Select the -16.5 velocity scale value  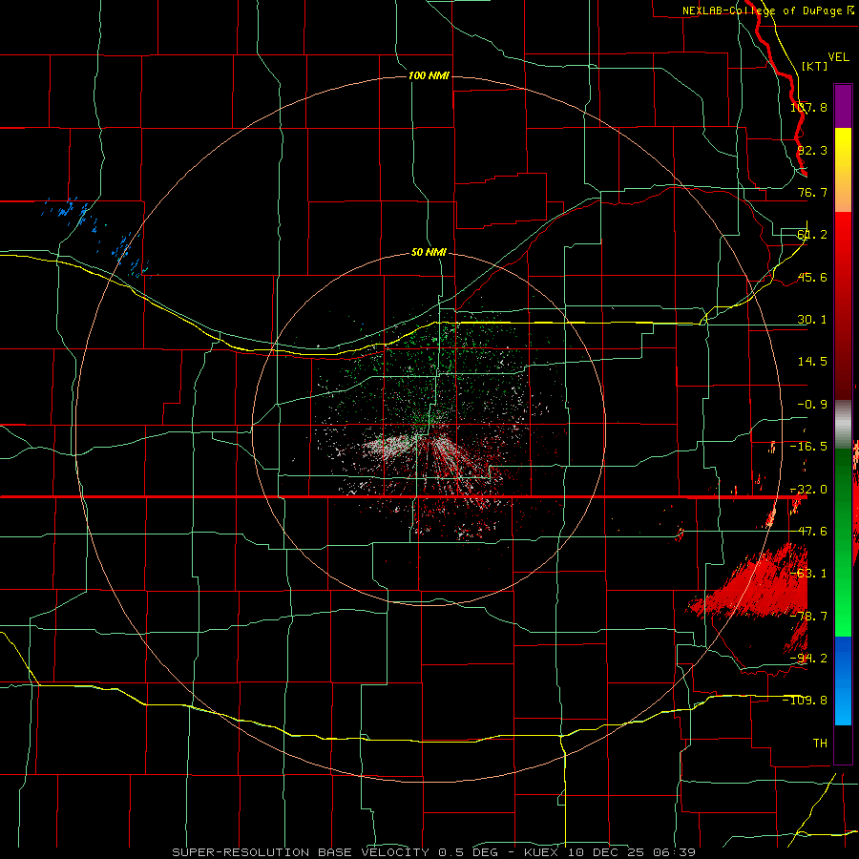pos(808,447)
